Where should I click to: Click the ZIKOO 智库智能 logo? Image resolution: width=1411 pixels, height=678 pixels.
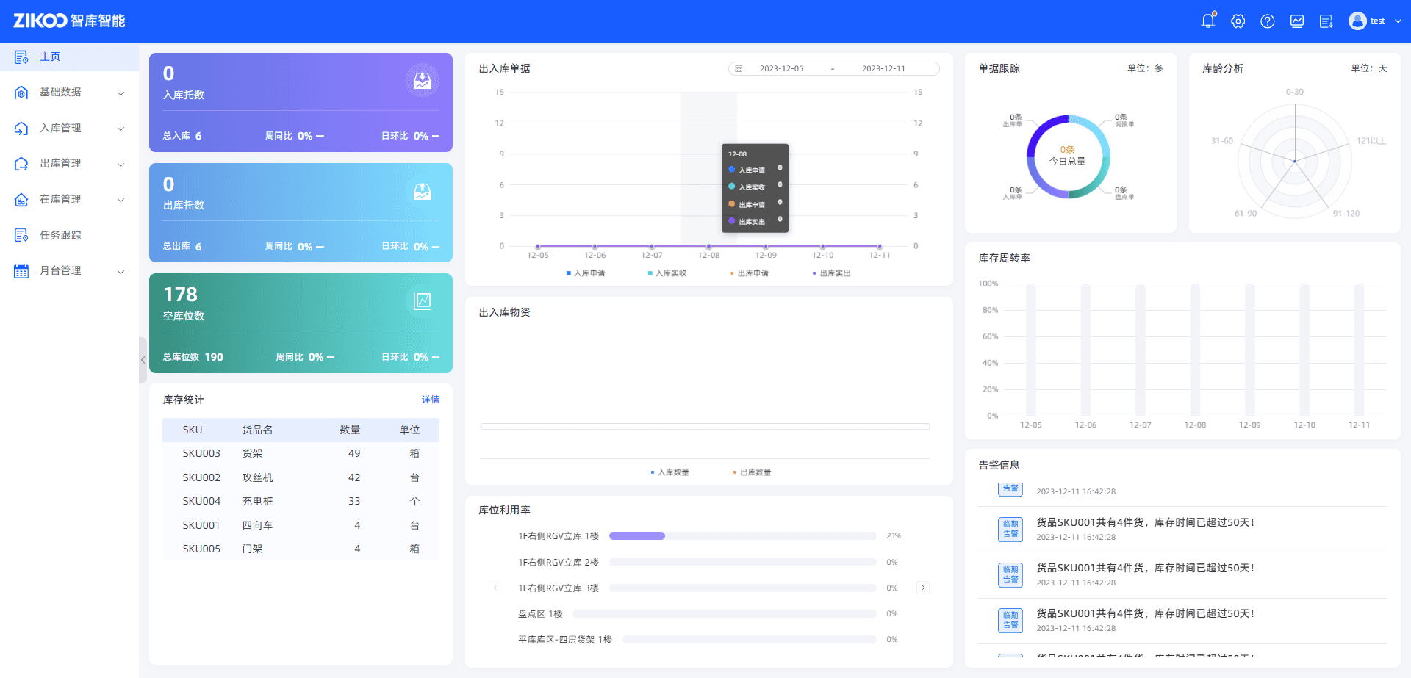[x=69, y=21]
